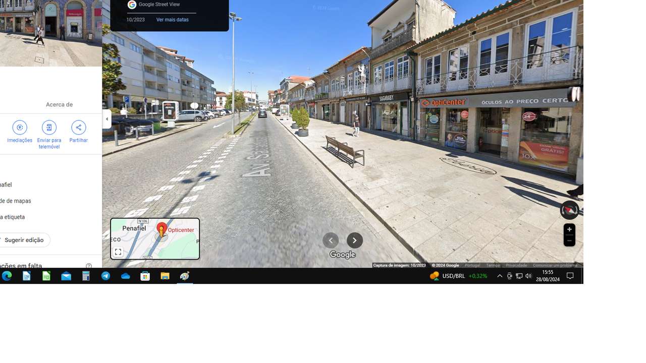Select the Imediações icon

tap(19, 128)
